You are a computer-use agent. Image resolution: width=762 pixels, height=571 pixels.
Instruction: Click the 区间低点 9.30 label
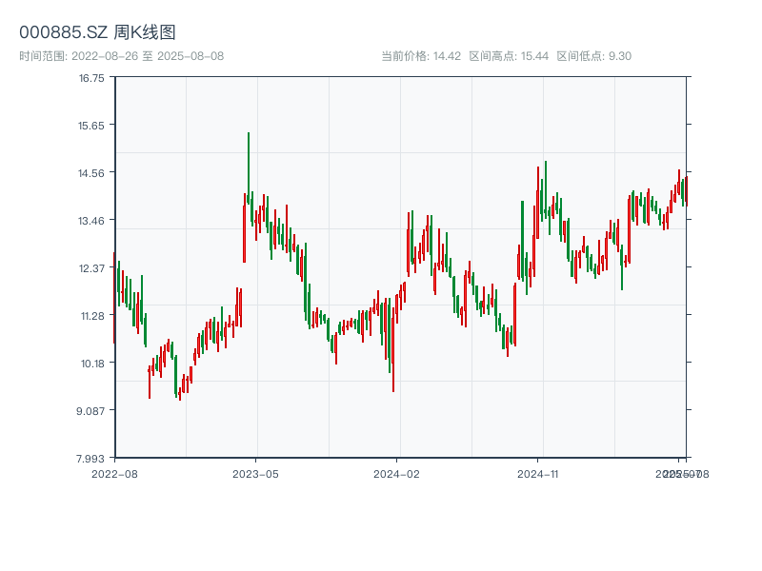[593, 56]
